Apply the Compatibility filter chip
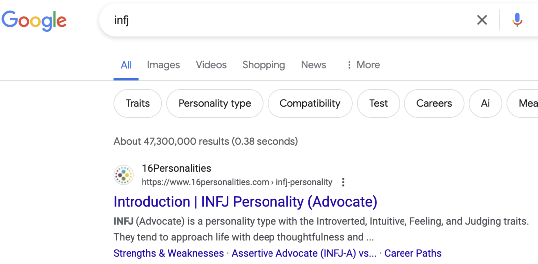 tap(310, 103)
